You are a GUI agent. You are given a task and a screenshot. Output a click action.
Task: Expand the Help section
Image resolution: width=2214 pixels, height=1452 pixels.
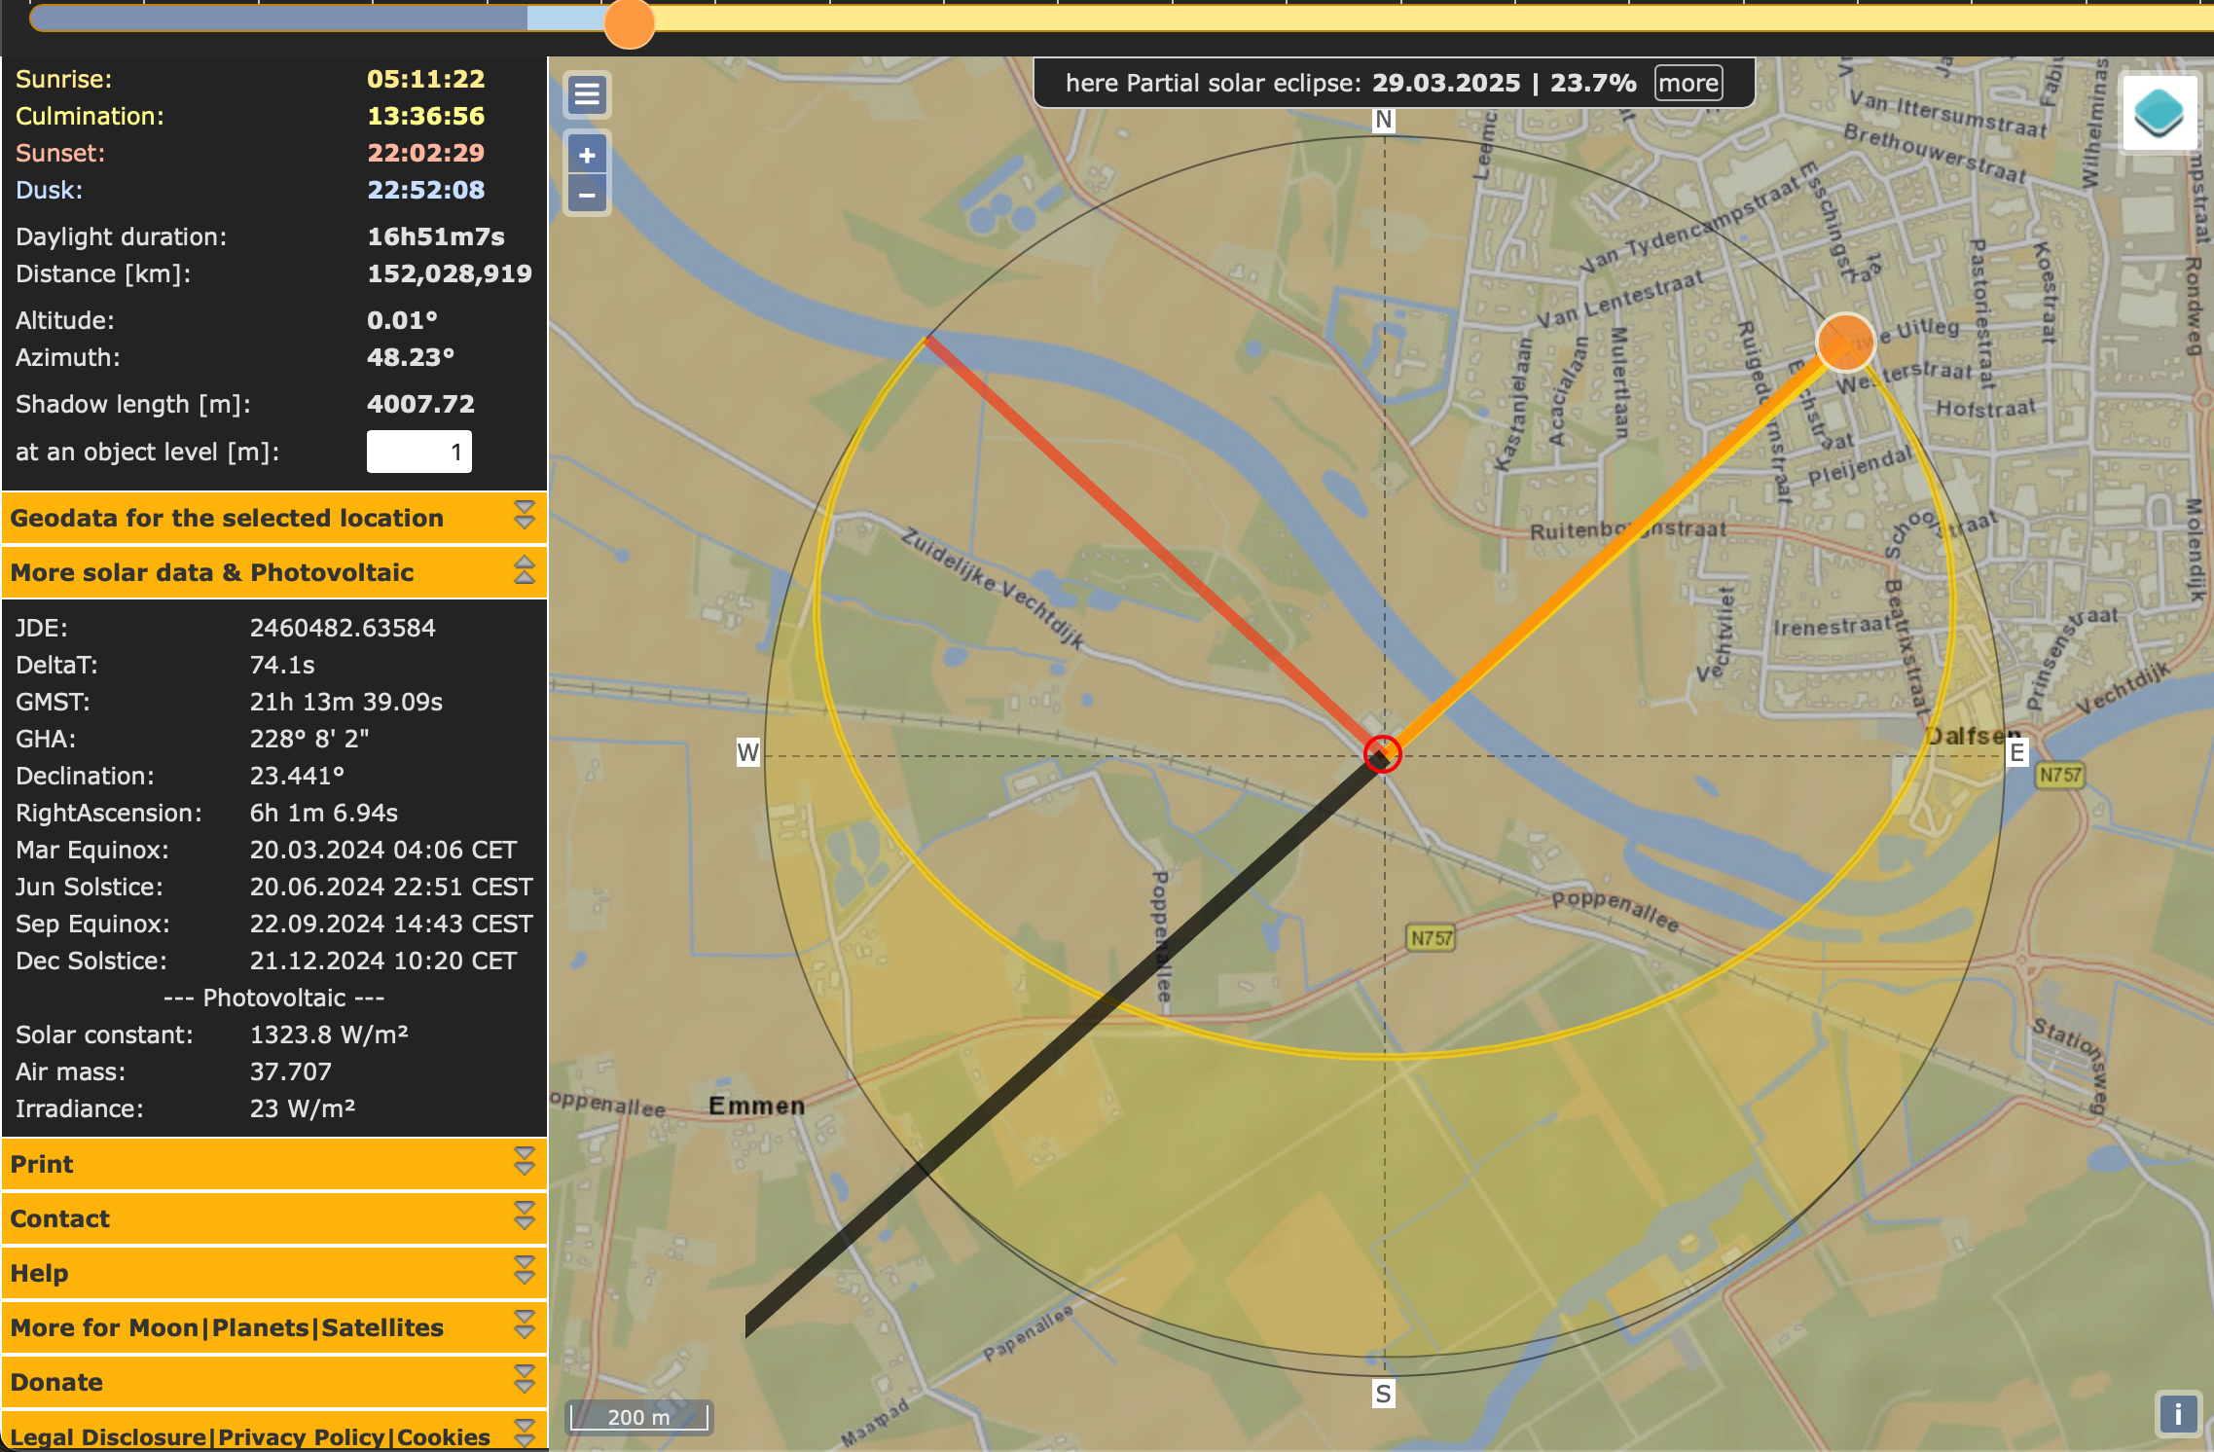(274, 1273)
